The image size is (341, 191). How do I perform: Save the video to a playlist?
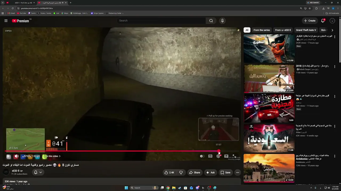(225, 172)
